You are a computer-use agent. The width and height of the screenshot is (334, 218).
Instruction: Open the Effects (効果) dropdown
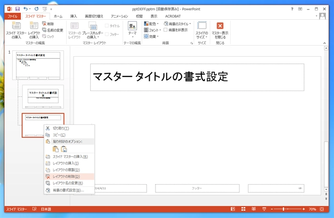[151, 36]
